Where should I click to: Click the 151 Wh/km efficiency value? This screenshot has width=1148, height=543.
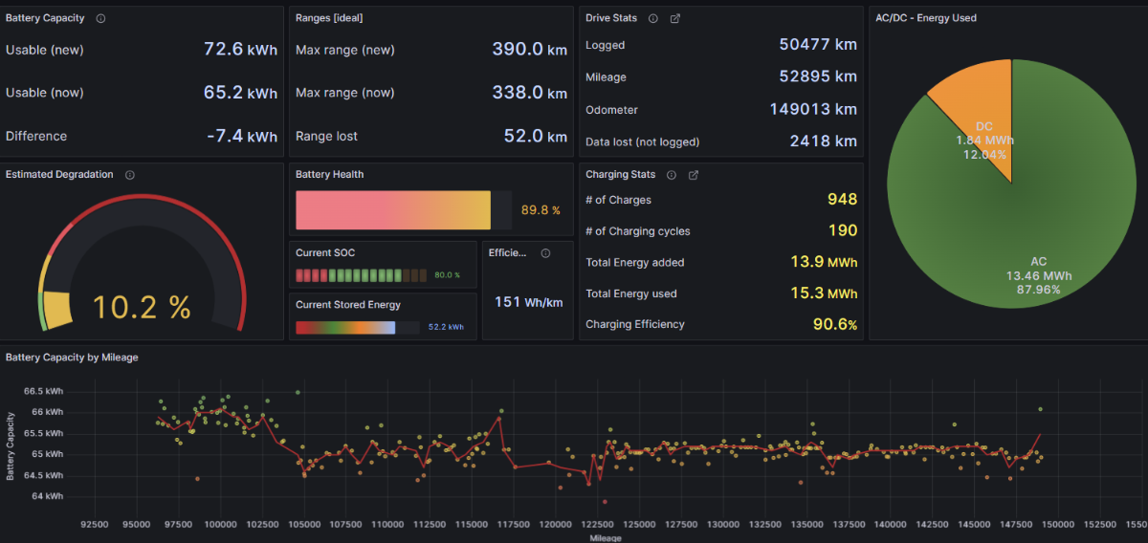pos(528,302)
